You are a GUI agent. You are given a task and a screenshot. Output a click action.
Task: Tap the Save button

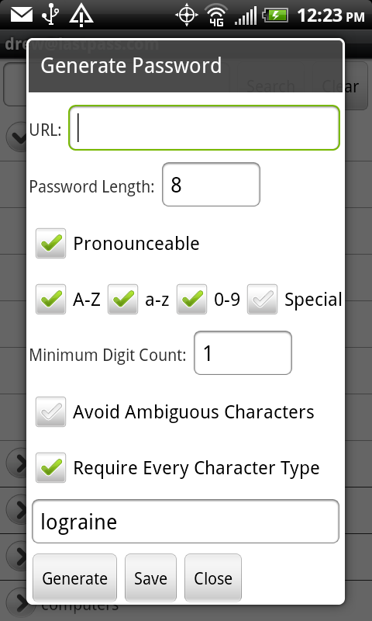coord(150,578)
